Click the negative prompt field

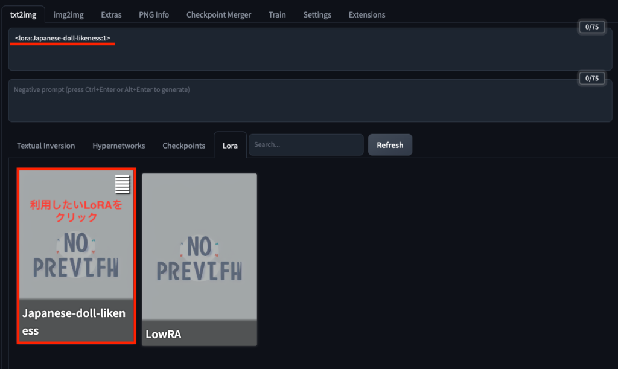(302, 100)
